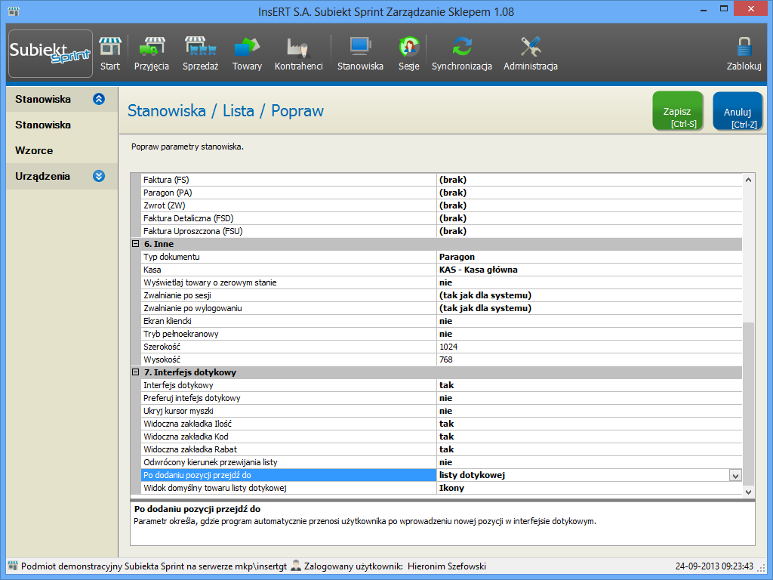Click the Stanowiska breadcrumb link
Image resolution: width=773 pixels, height=580 pixels.
click(x=167, y=110)
